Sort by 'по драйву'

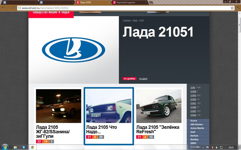point(130,78)
